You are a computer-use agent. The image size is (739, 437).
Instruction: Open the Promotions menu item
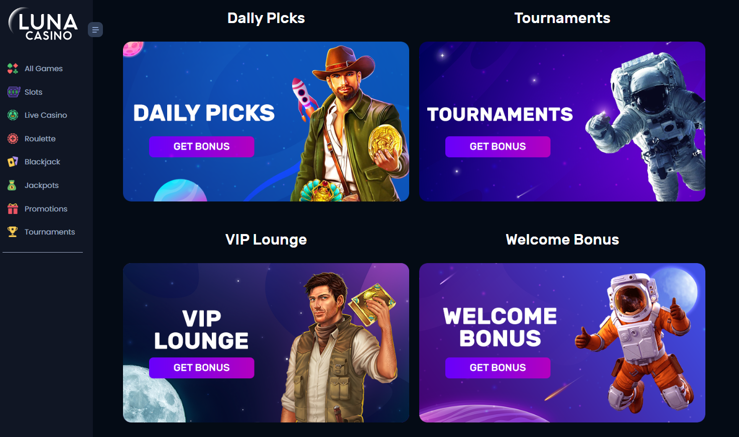pyautogui.click(x=46, y=209)
